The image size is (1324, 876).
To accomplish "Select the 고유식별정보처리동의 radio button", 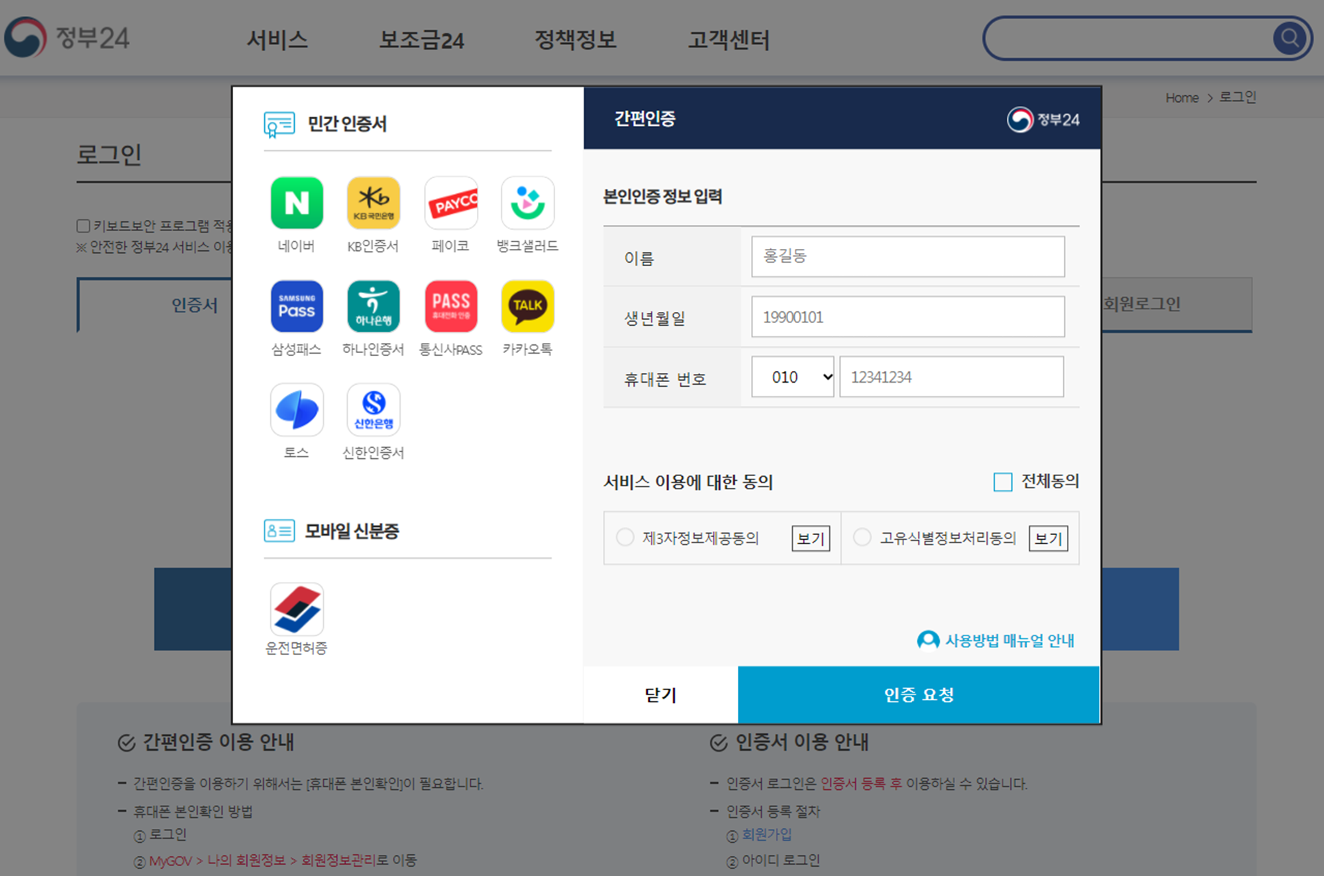I will (862, 537).
